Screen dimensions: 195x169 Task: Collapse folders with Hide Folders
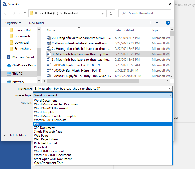pyautogui.click(x=15, y=135)
